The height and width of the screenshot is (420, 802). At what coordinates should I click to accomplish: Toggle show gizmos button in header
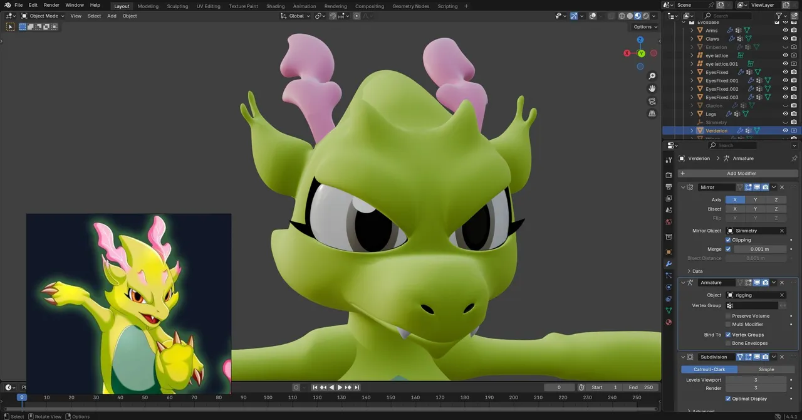coord(574,16)
